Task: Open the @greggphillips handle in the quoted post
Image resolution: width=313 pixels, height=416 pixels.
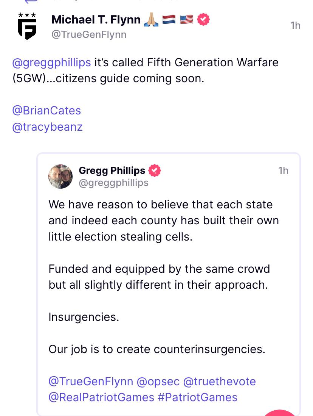Action: (x=113, y=183)
